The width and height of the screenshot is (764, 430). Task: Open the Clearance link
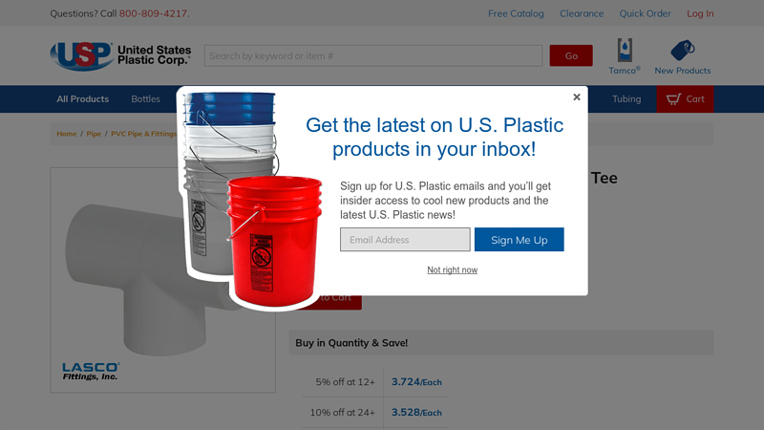(x=582, y=13)
